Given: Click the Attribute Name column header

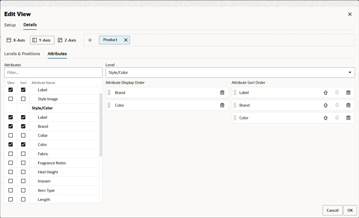Looking at the screenshot, I should click(43, 83).
